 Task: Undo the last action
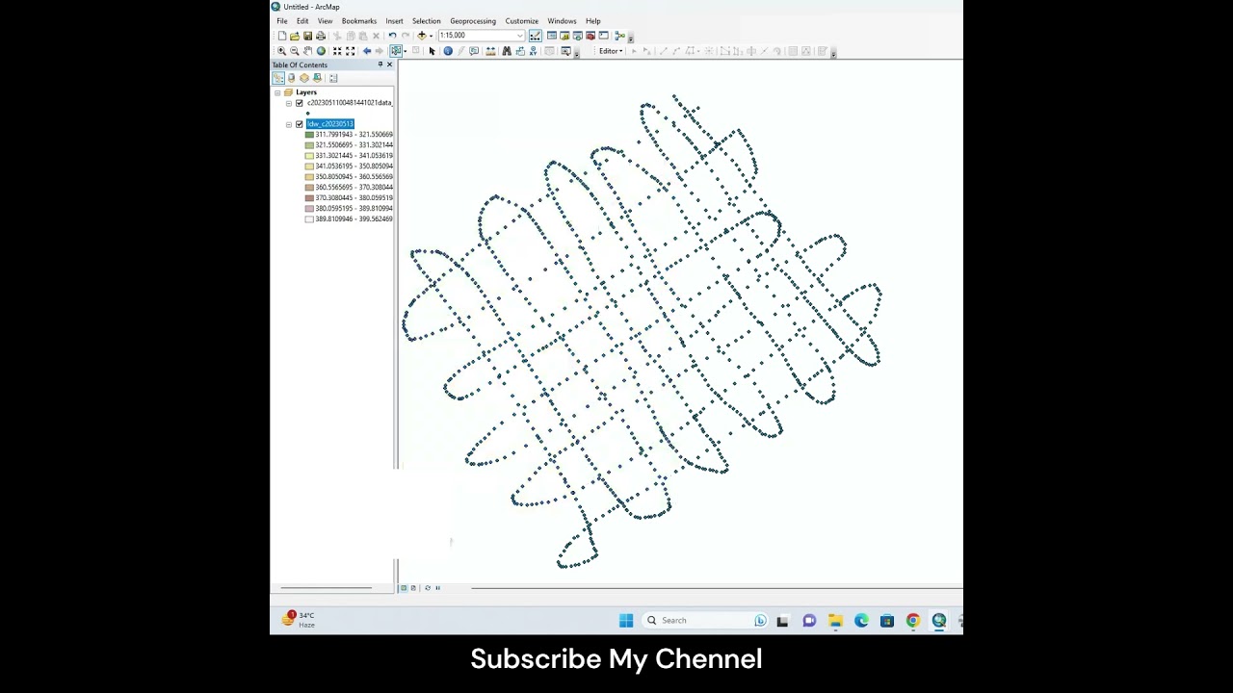coord(392,36)
